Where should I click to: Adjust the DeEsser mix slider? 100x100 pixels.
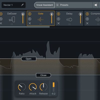click(x=23, y=18)
